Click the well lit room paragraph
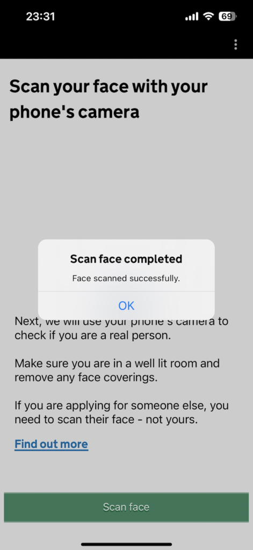This screenshot has height=550, width=253. coord(117,371)
